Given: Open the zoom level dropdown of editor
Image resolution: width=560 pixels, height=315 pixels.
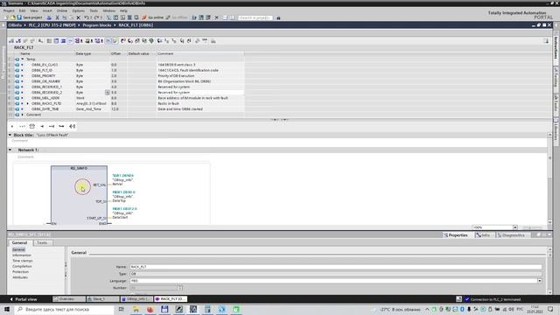Looking at the screenshot, I should click(x=514, y=227).
